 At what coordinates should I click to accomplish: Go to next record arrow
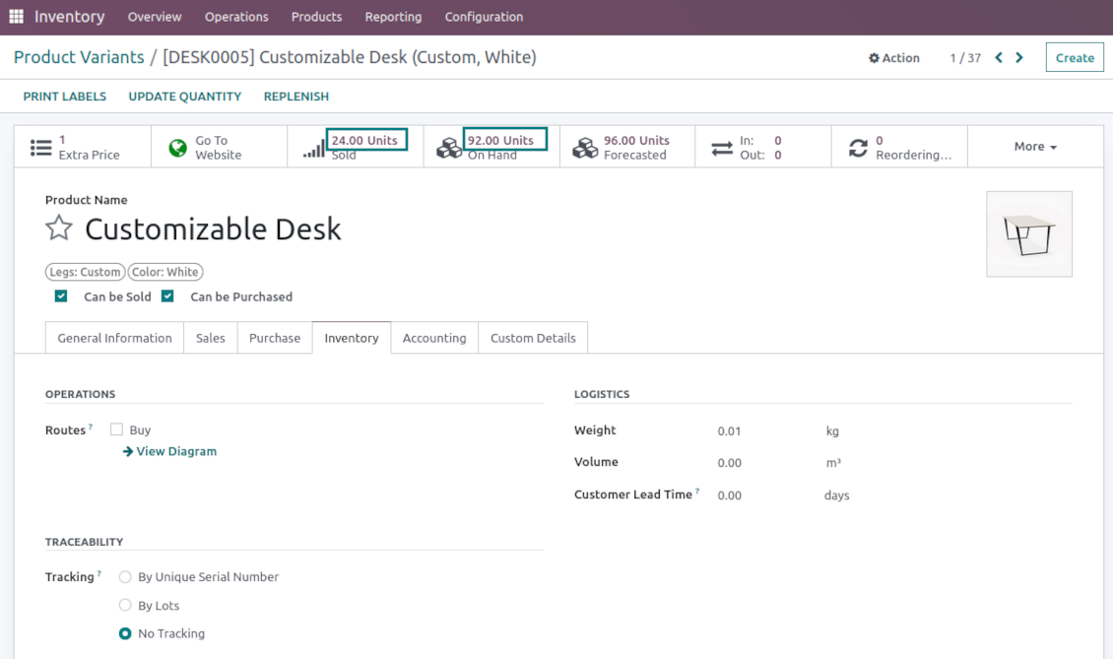(1019, 58)
